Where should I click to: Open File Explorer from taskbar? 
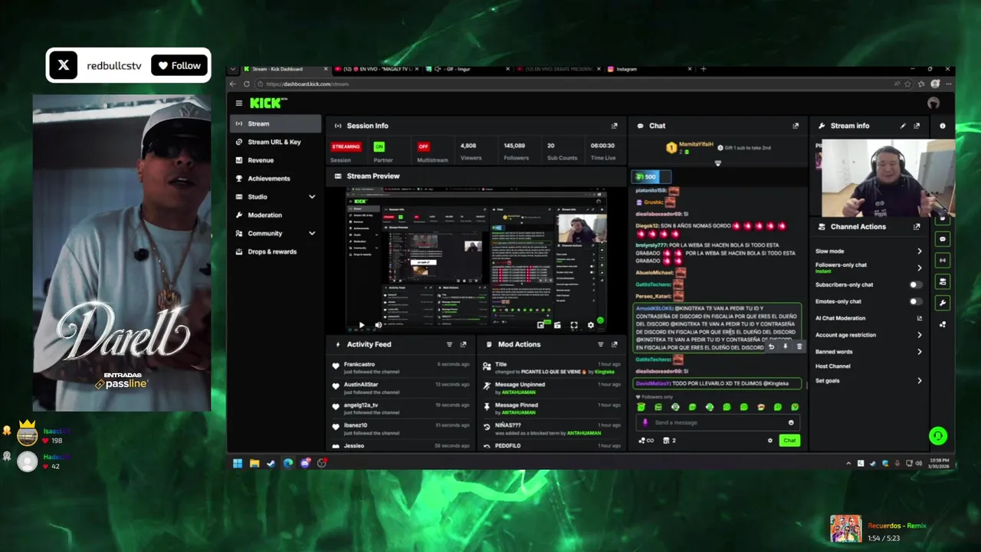(254, 463)
